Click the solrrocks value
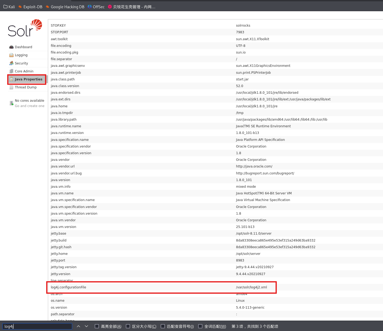This screenshot has width=383, height=331. pos(243,25)
